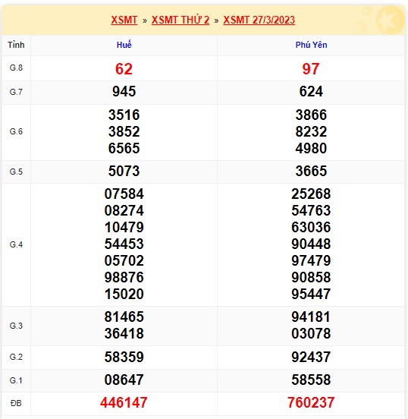Select G.4 number 97479
Screen dimensions: 408x419
click(x=311, y=260)
